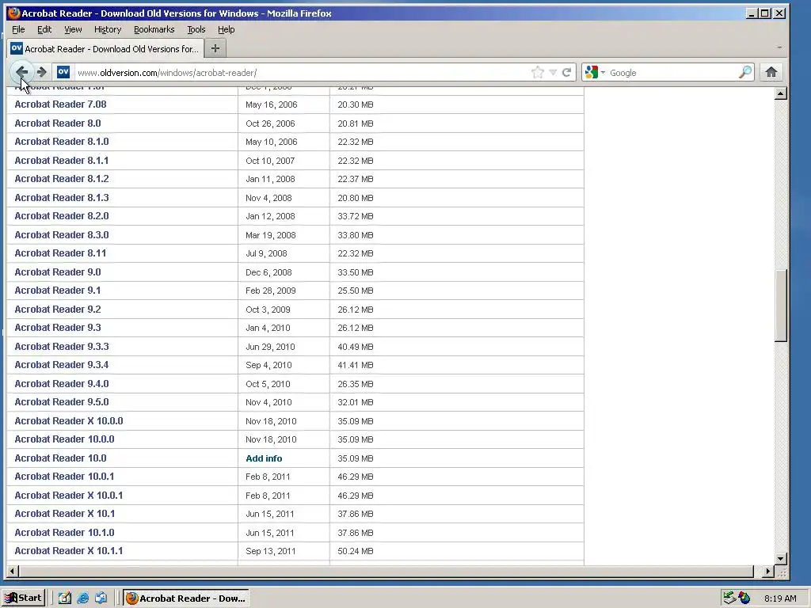This screenshot has width=811, height=608.
Task: Click the 8:19 AM system clock
Action: coord(780,598)
